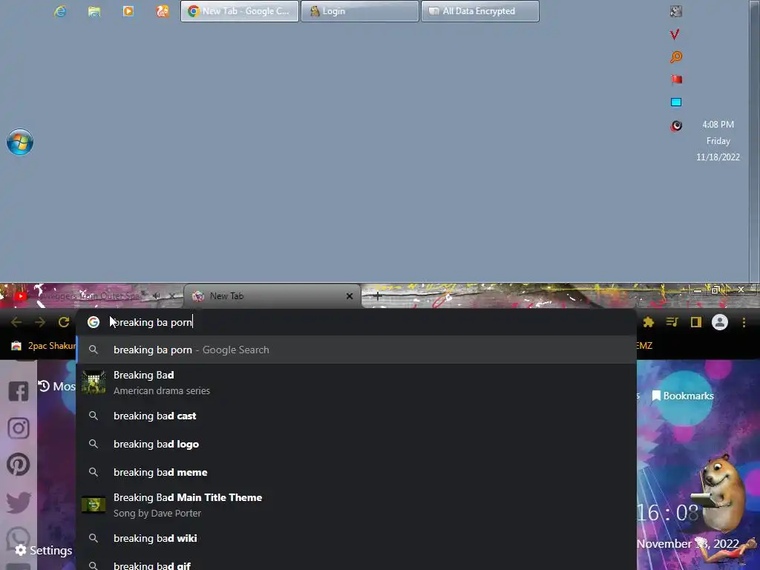
Task: Select the Breaking Bad American drama series suggestion
Action: [x=356, y=382]
